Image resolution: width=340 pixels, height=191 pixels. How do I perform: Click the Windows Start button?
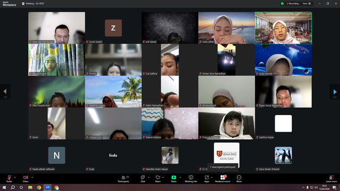coord(4,187)
